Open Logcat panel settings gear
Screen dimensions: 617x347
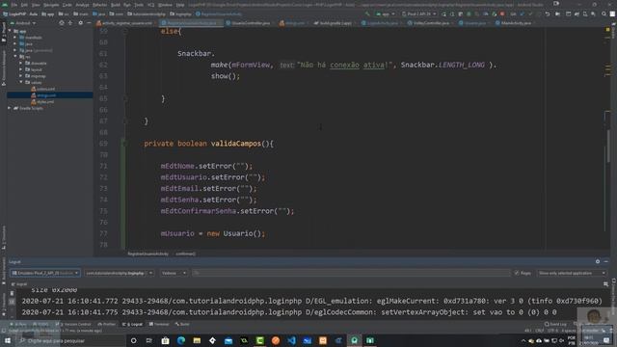(598, 261)
